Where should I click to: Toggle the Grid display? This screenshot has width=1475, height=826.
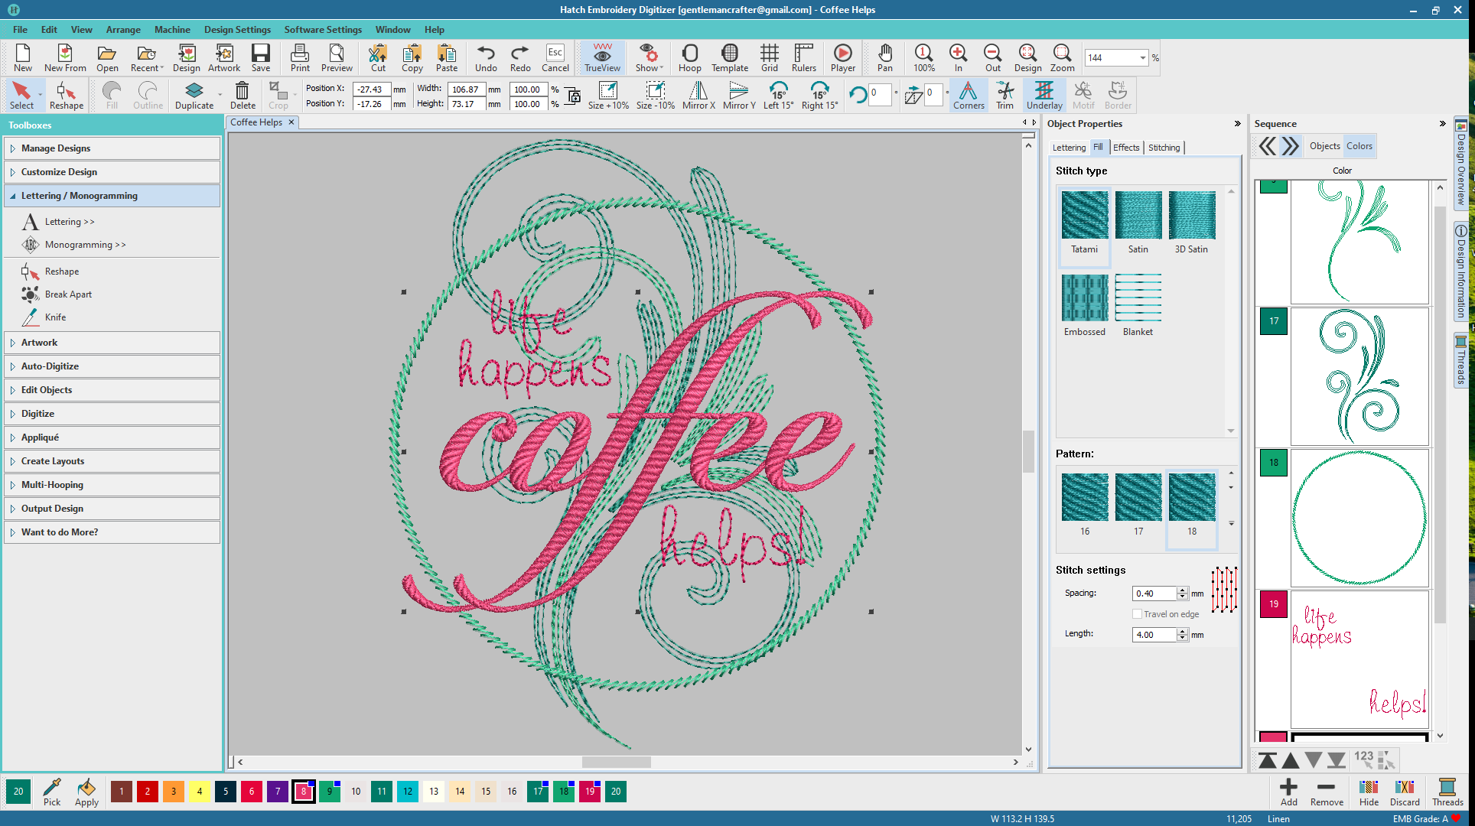[769, 57]
